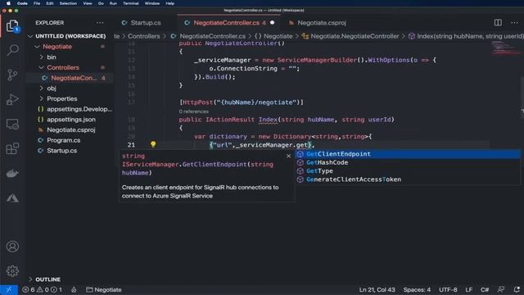Image resolution: width=524 pixels, height=295 pixels.
Task: Change the UTF-8 encoding
Action: click(x=448, y=289)
